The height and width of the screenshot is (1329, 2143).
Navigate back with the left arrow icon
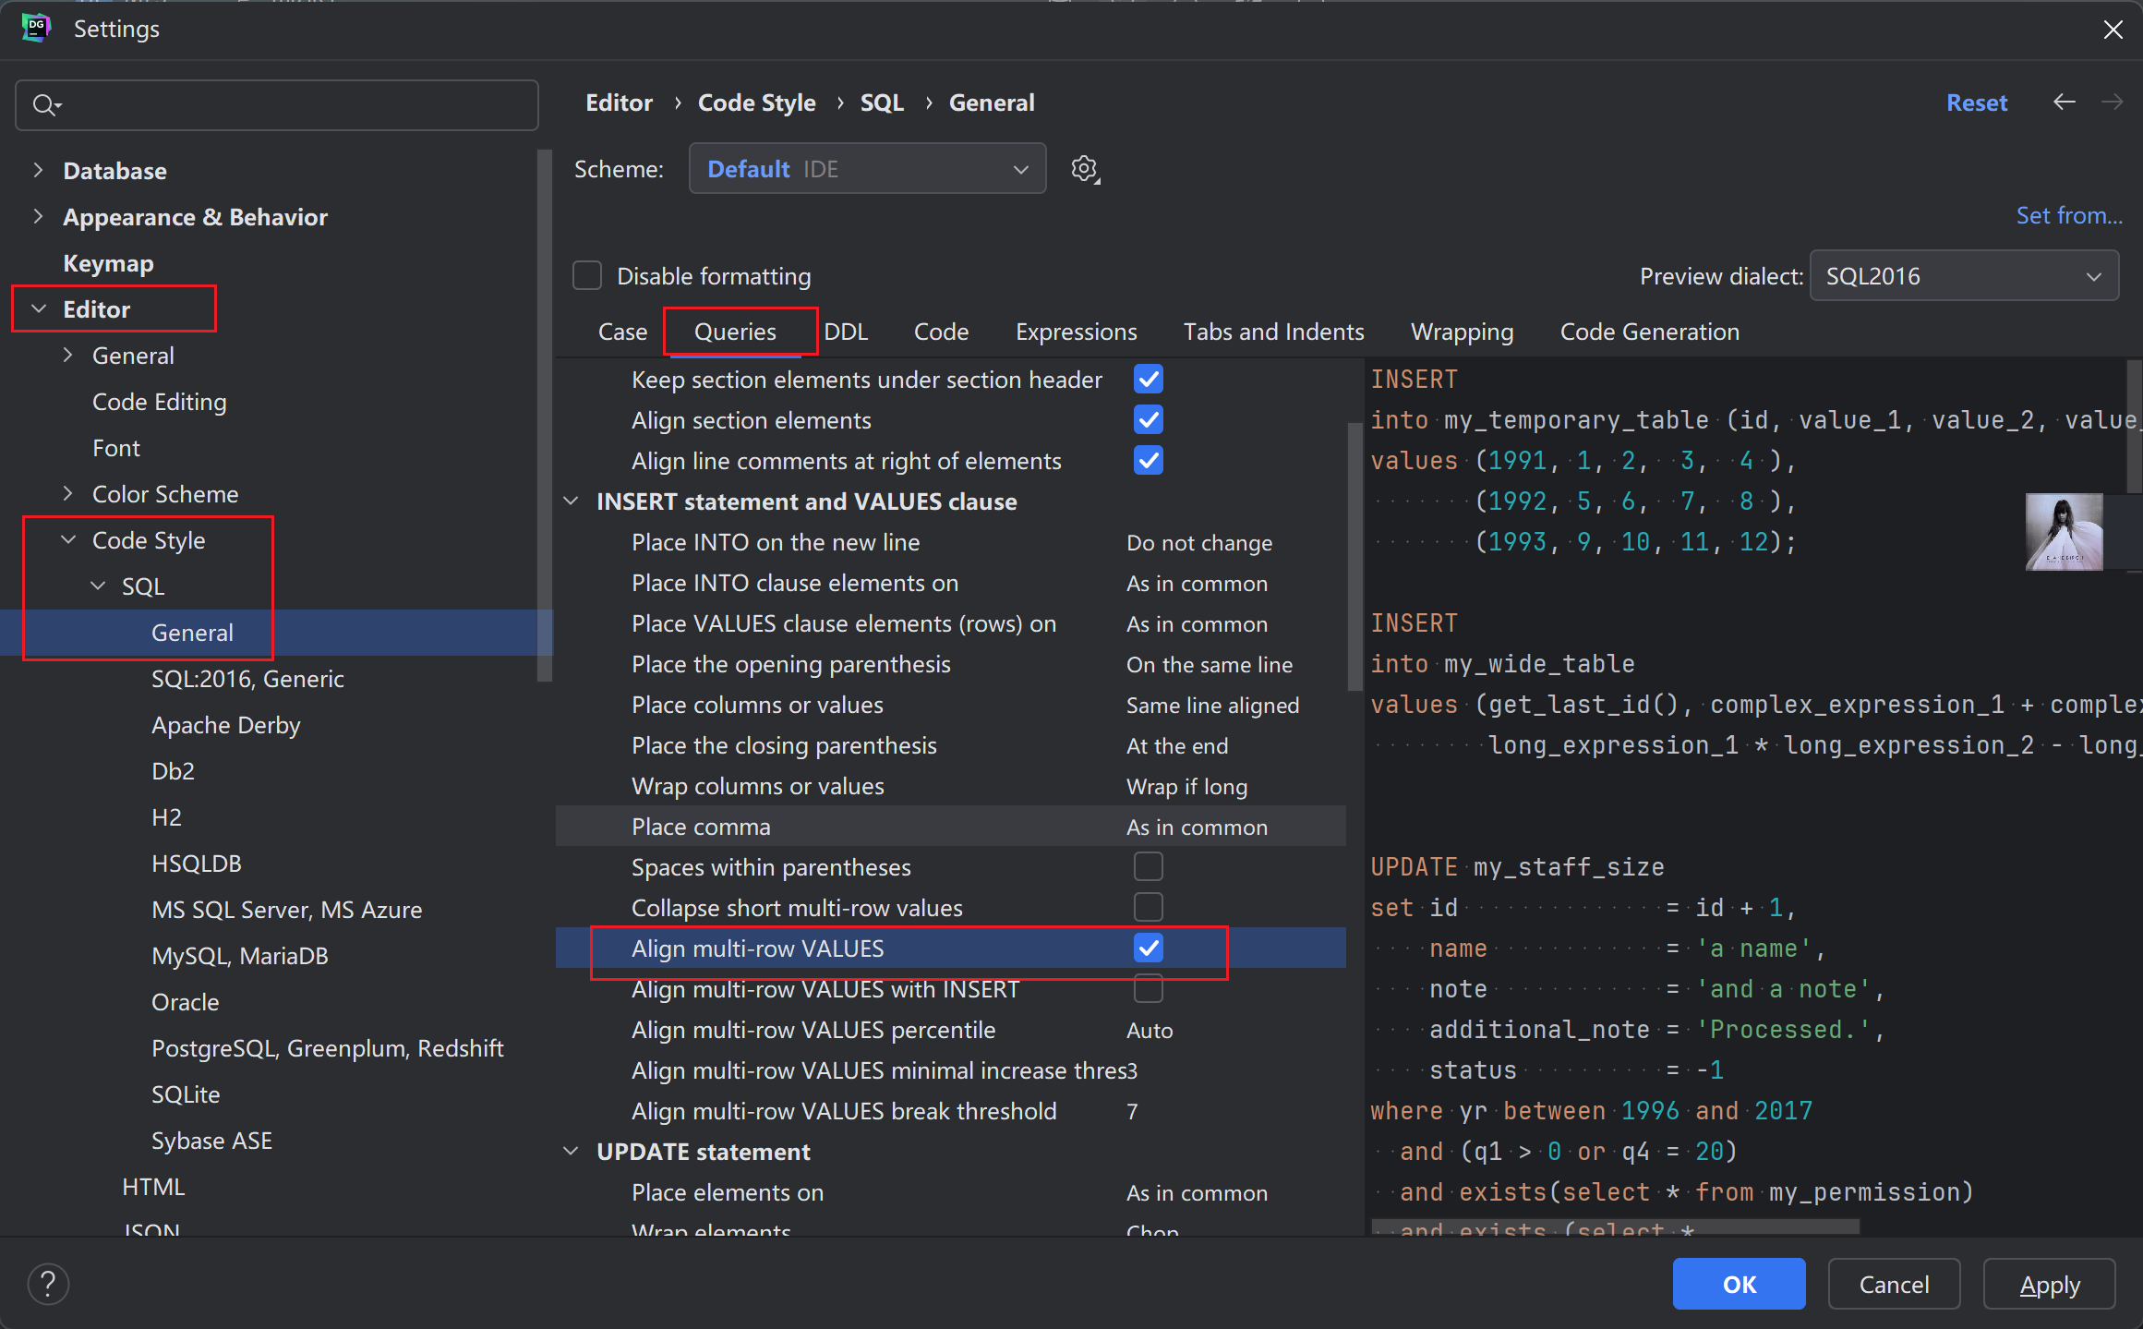coord(2065,103)
